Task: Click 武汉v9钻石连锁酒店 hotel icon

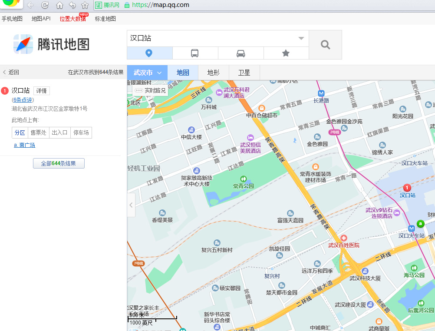Action: 397,213
